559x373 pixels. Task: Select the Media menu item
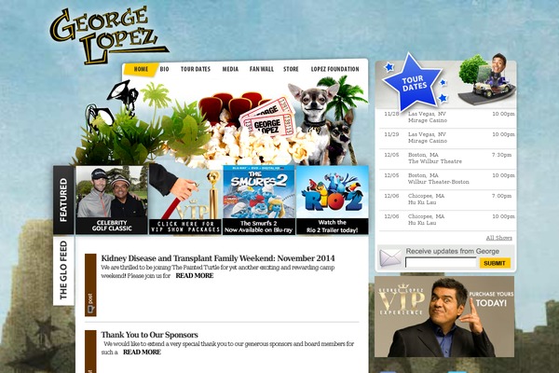230,69
